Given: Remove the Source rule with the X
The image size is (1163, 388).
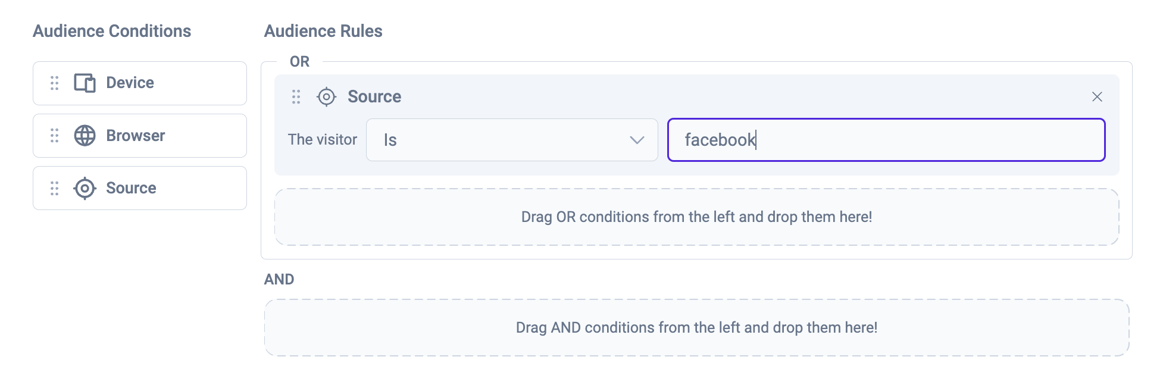Looking at the screenshot, I should point(1097,96).
